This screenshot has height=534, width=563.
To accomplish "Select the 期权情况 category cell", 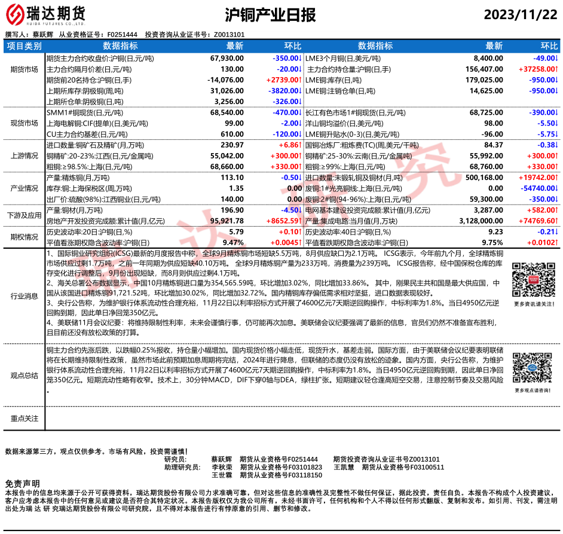I will click(x=25, y=237).
